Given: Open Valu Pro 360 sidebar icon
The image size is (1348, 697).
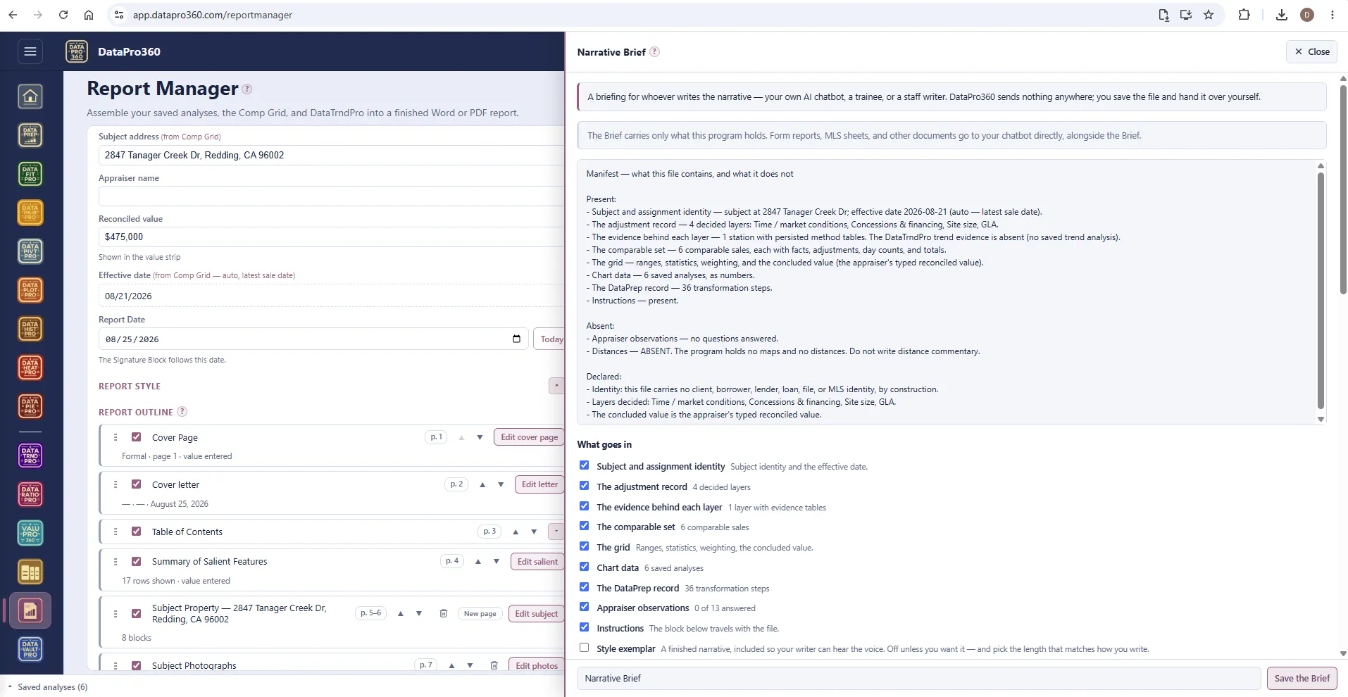Looking at the screenshot, I should coord(30,533).
